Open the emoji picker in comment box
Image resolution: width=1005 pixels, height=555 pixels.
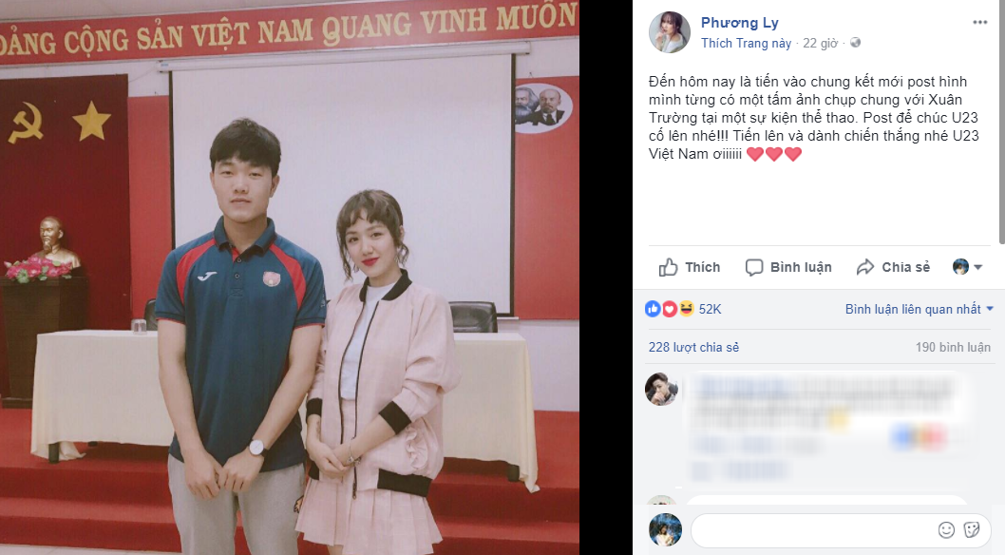click(946, 530)
